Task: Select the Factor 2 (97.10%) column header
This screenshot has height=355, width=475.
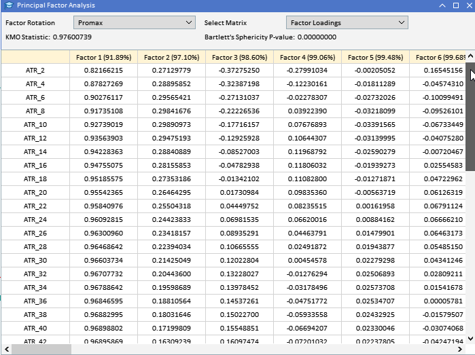Action: pyautogui.click(x=171, y=57)
